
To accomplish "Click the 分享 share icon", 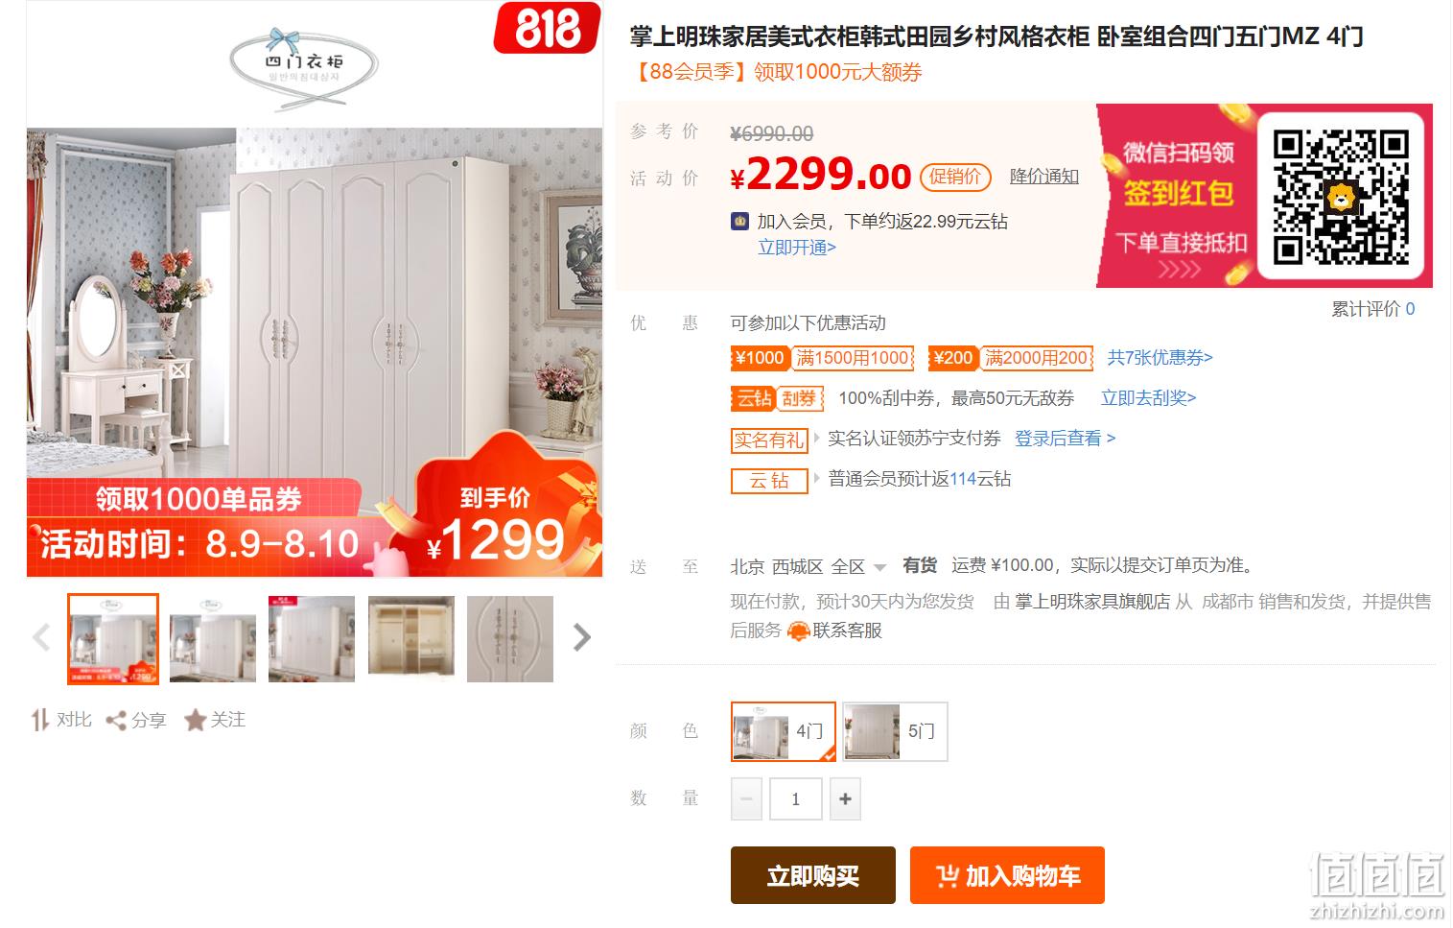I will [116, 721].
